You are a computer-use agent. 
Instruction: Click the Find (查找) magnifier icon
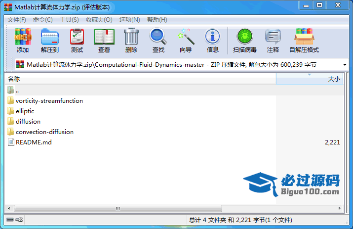(x=158, y=40)
